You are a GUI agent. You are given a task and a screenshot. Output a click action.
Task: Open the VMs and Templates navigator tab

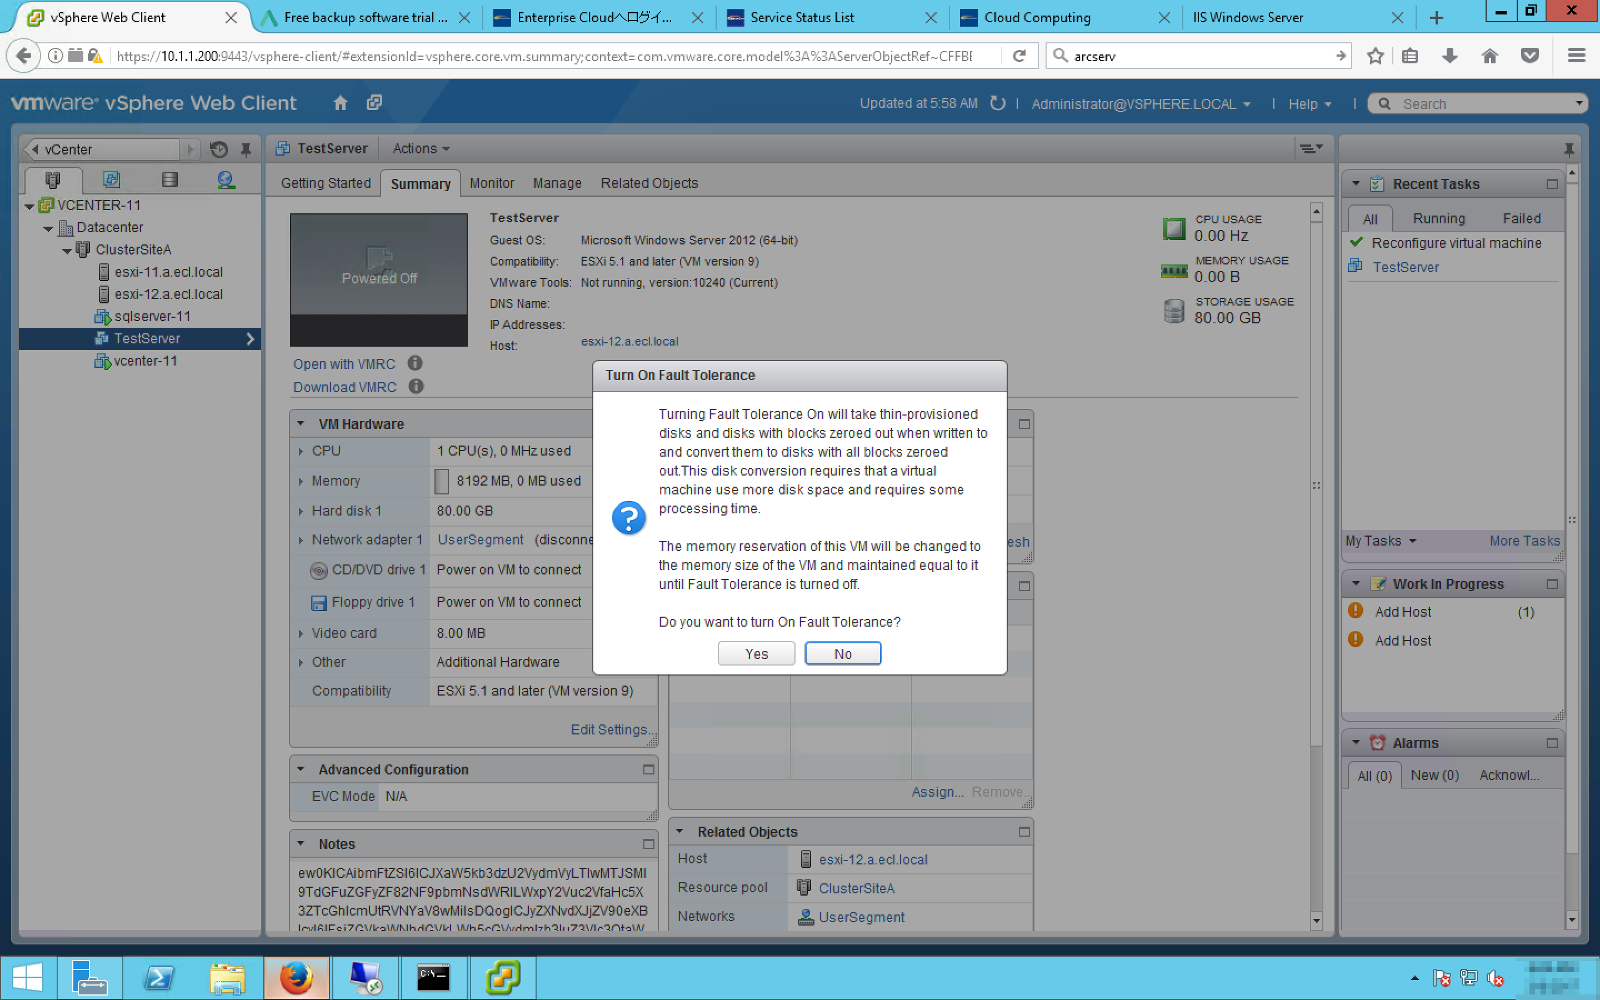tap(111, 179)
